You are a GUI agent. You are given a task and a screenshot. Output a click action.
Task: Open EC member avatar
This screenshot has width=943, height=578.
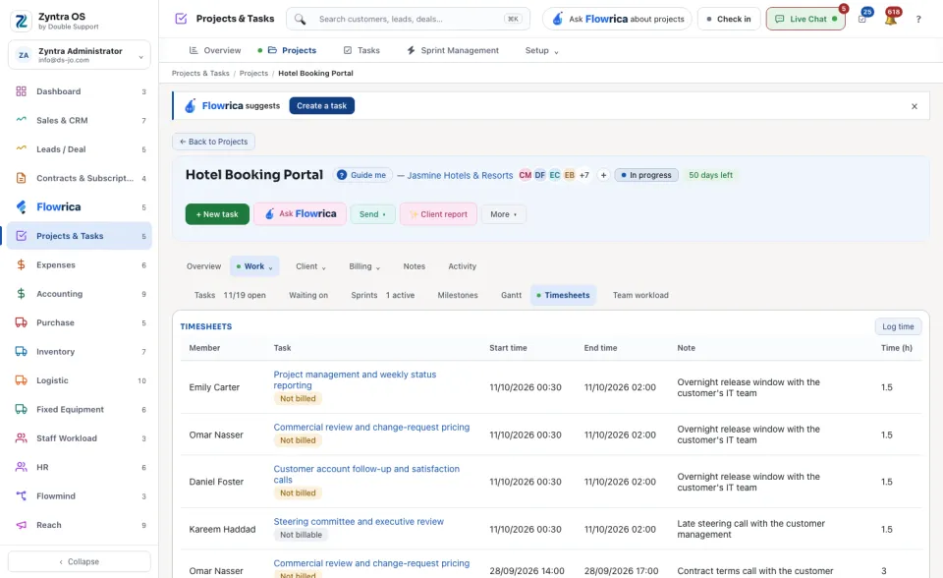click(x=554, y=175)
